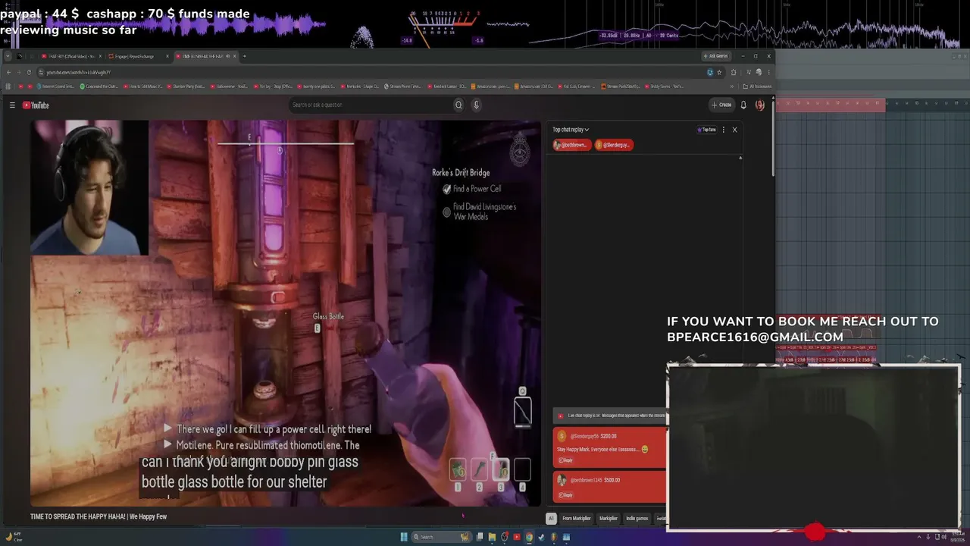Open the YouTube app in the taskbar
The width and height of the screenshot is (970, 546).
coord(517,537)
